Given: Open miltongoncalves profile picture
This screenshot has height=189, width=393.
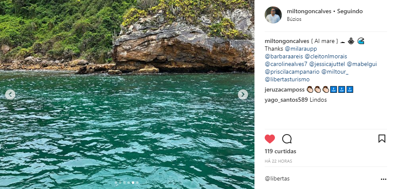Looking at the screenshot, I should click(x=273, y=15).
